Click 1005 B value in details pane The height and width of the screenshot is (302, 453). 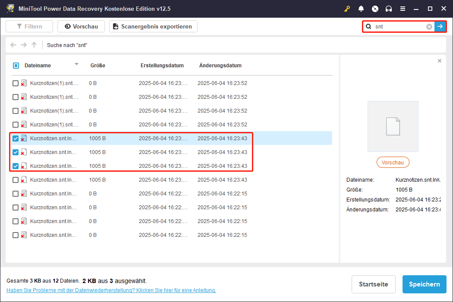click(404, 189)
